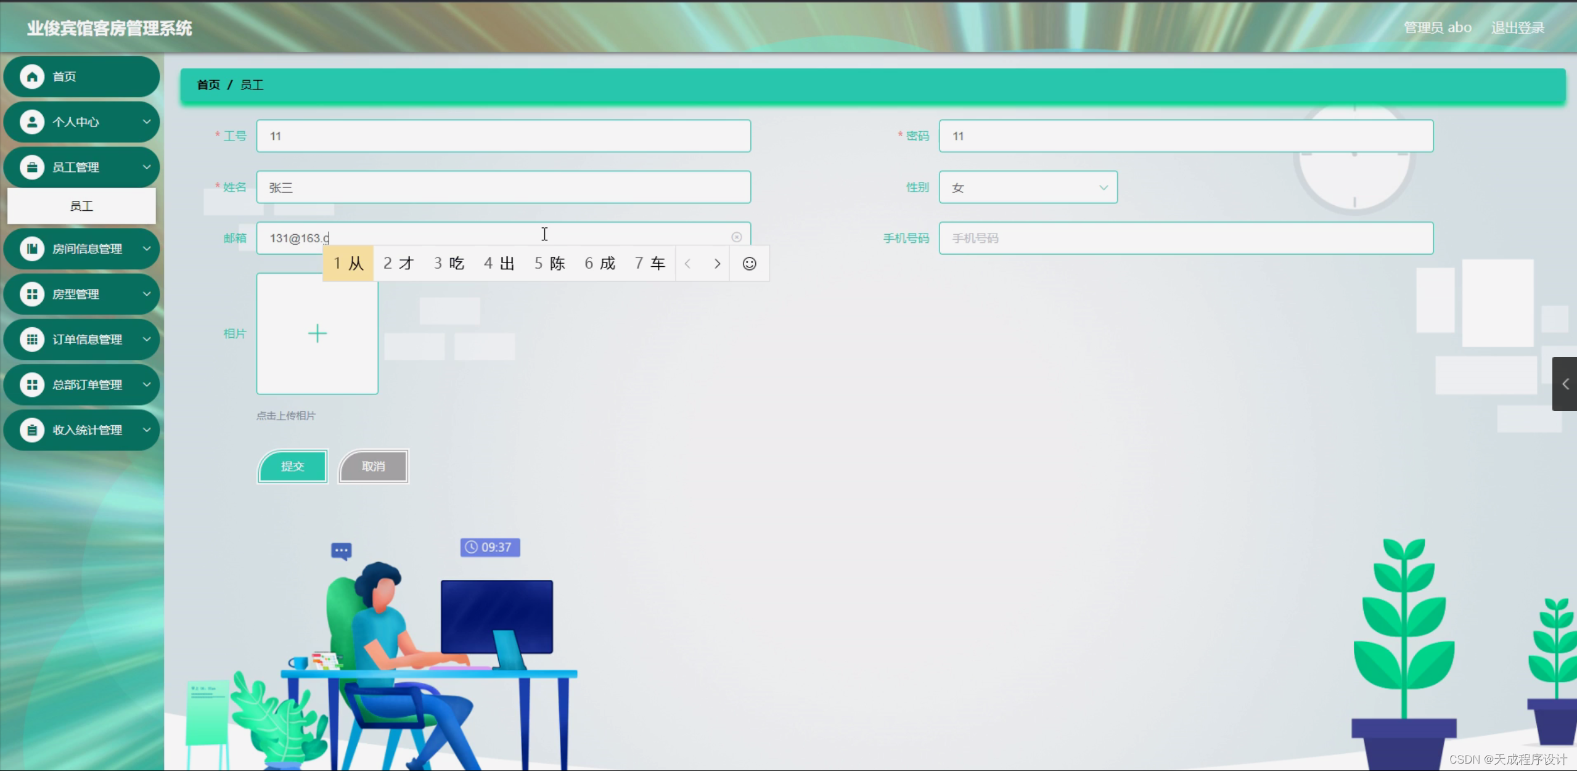Image resolution: width=1577 pixels, height=771 pixels.
Task: Click the 总部订单管理 icon
Action: [32, 385]
